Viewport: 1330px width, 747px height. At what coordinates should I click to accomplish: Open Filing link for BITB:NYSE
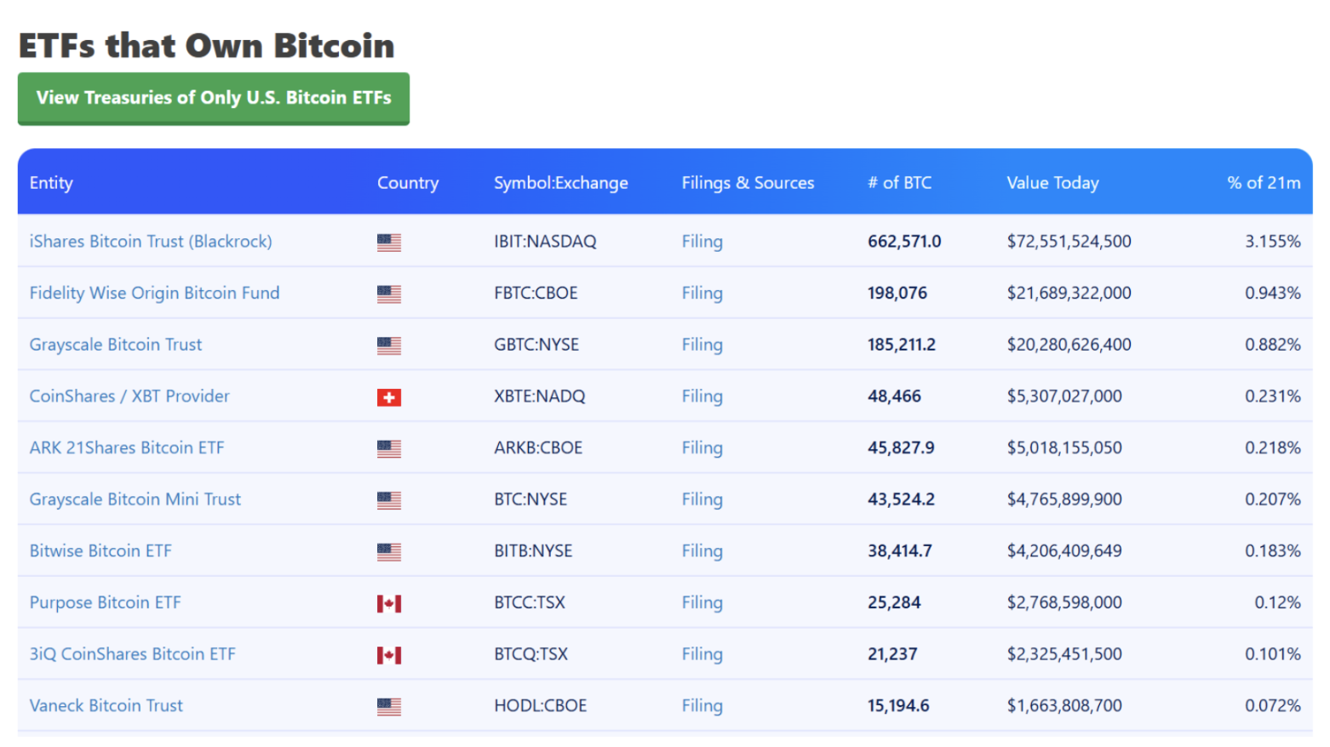coord(702,551)
